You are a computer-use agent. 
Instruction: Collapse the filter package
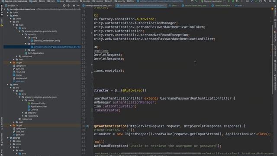pyautogui.click(x=26, y=44)
